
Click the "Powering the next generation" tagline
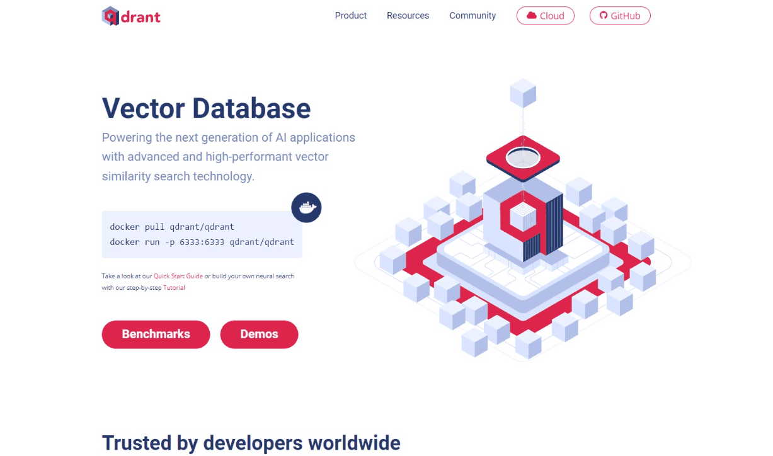[x=229, y=157]
